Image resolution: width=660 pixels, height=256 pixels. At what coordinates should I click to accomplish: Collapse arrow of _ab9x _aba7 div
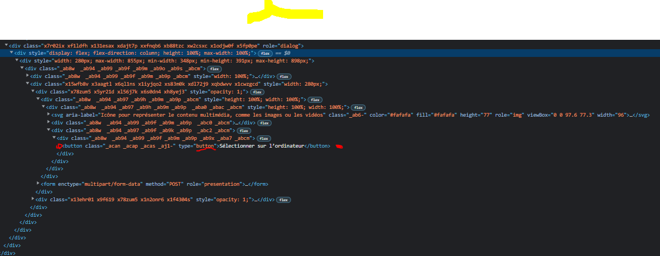pos(54,138)
